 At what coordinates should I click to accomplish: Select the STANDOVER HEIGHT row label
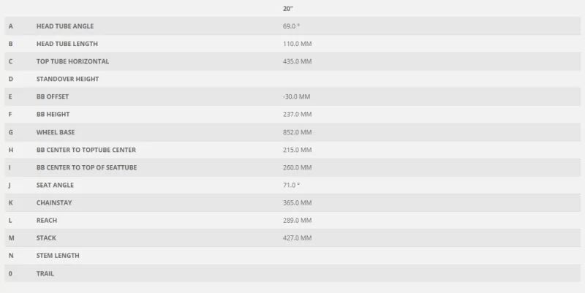pos(67,79)
